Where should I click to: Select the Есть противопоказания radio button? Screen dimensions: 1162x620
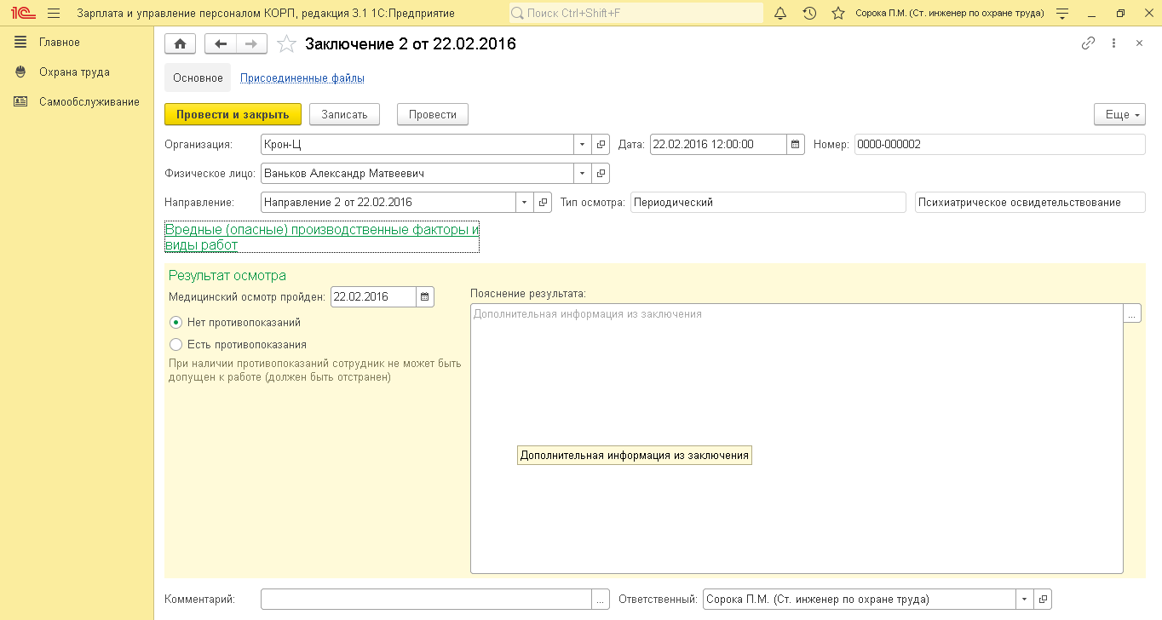[x=176, y=345]
